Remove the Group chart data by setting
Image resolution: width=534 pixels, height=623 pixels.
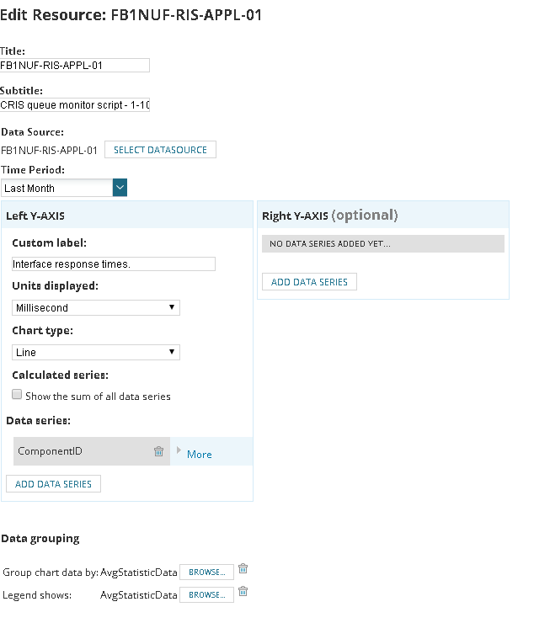click(x=243, y=570)
